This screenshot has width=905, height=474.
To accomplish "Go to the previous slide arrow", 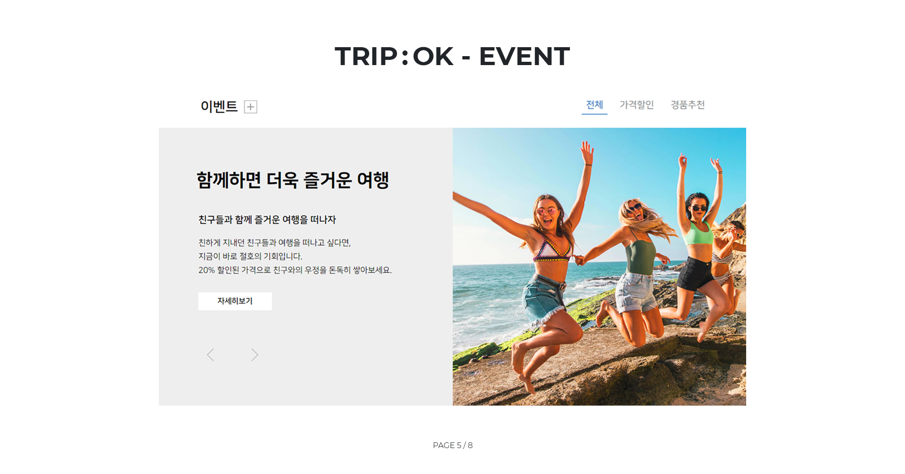I will pos(211,355).
